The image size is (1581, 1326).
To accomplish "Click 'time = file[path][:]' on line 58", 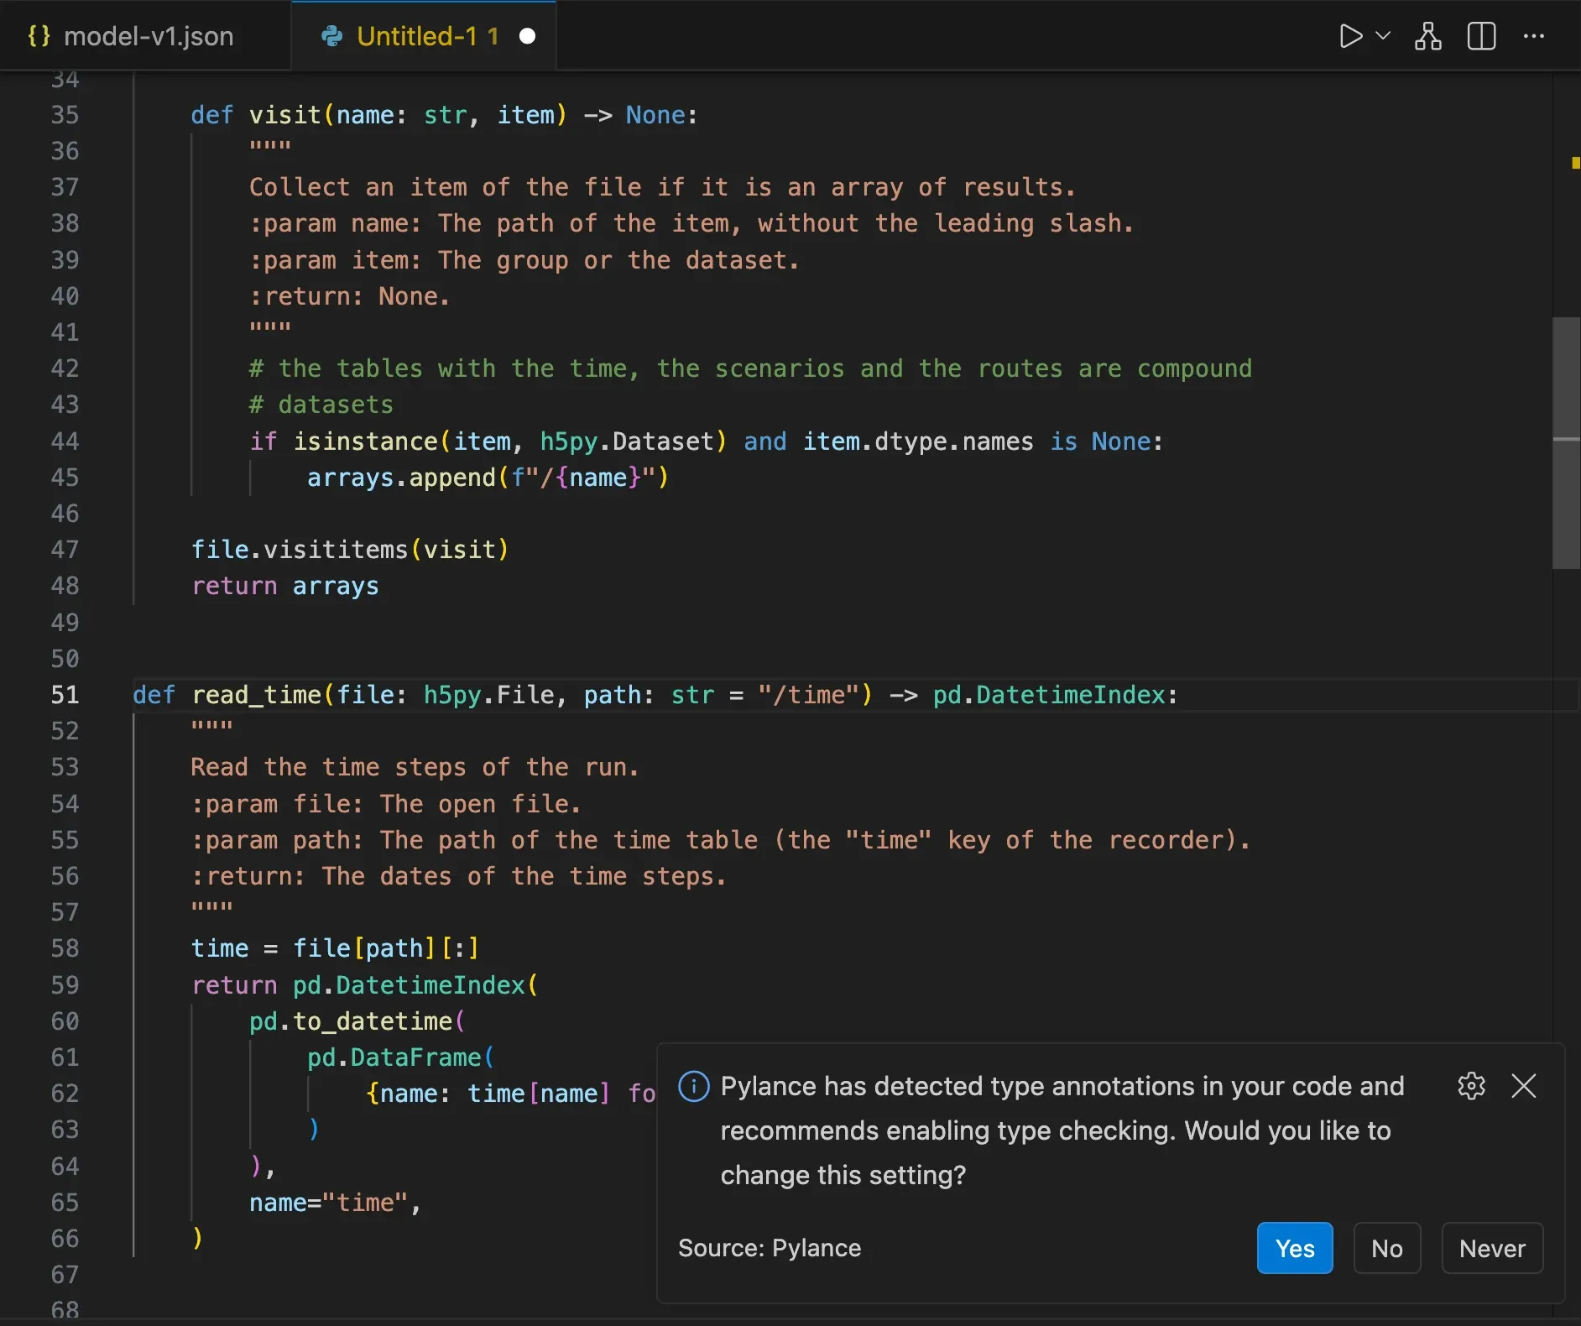I will (x=335, y=948).
